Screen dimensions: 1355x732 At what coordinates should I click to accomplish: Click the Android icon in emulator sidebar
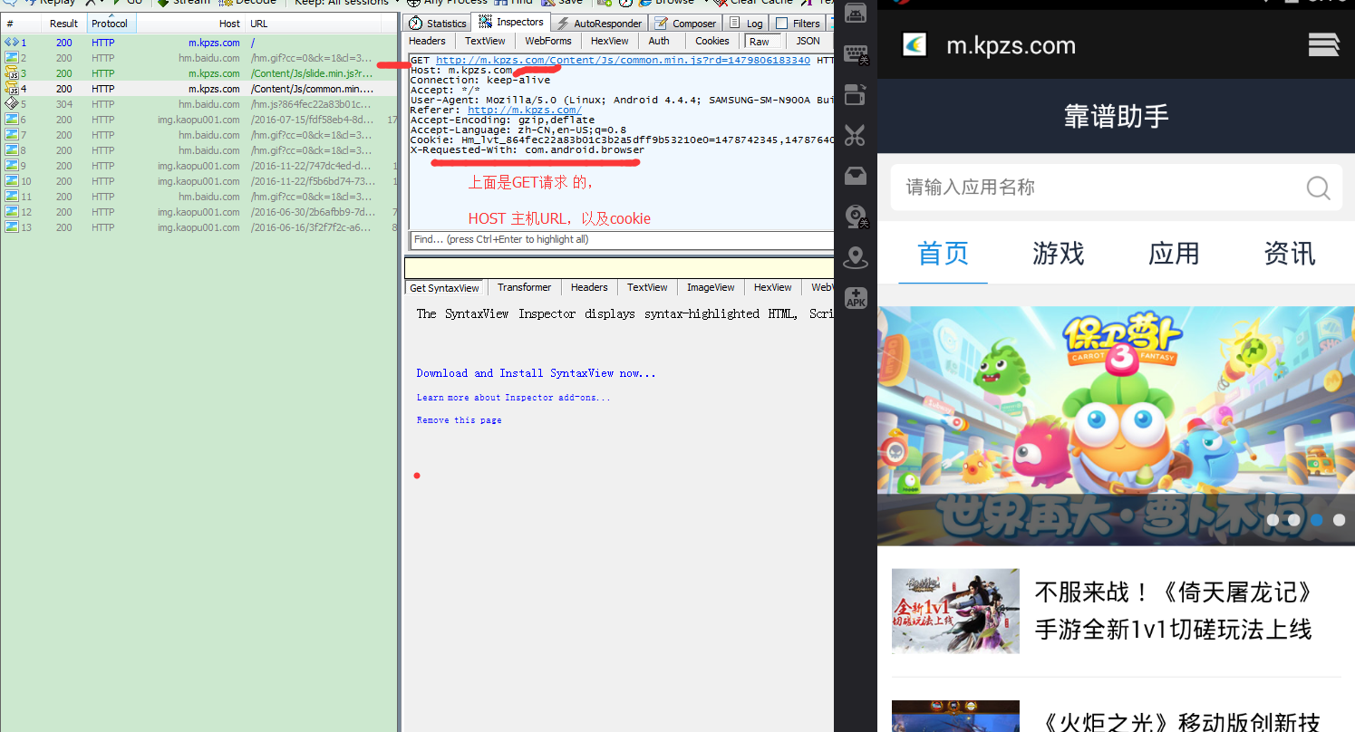point(856,13)
